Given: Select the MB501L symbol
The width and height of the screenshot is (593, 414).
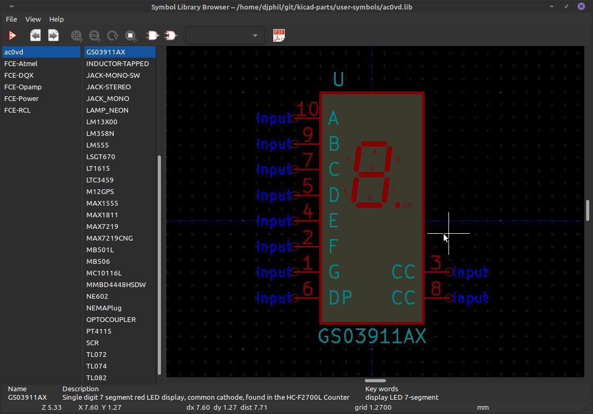Looking at the screenshot, I should click(120, 250).
